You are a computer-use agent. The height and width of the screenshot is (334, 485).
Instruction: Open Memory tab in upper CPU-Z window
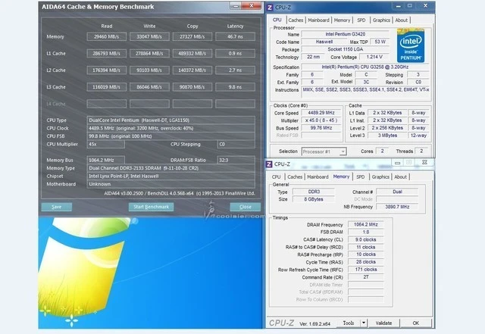[x=342, y=20]
